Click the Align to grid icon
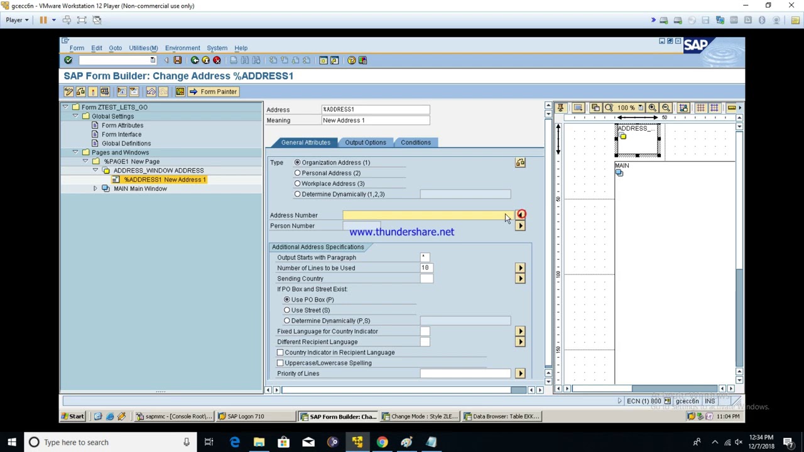 coord(683,108)
